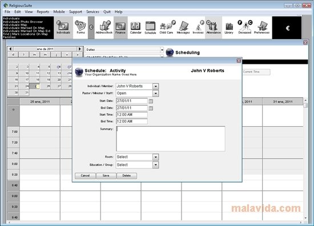Open the Attendance toolbar icon

(214, 27)
